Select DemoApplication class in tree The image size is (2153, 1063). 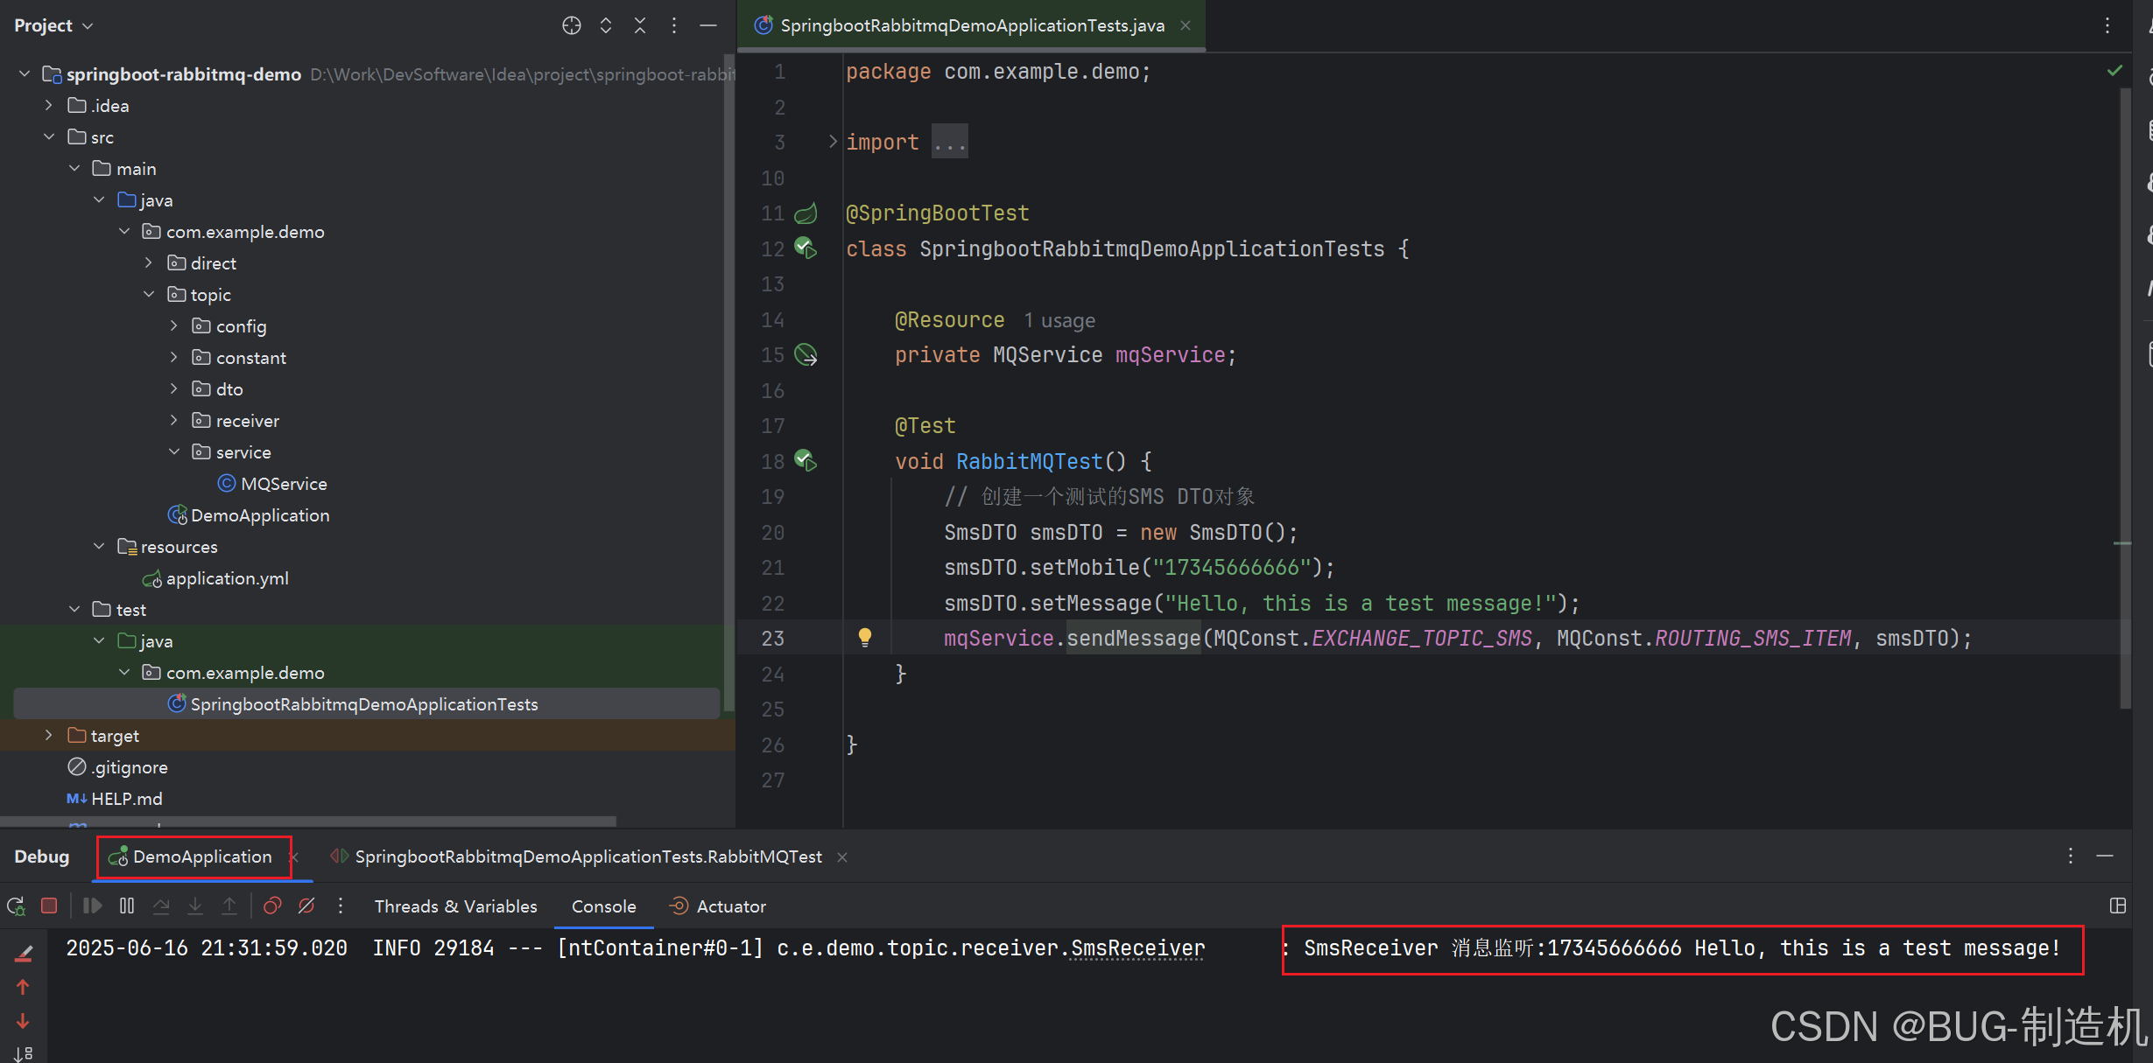click(x=249, y=514)
